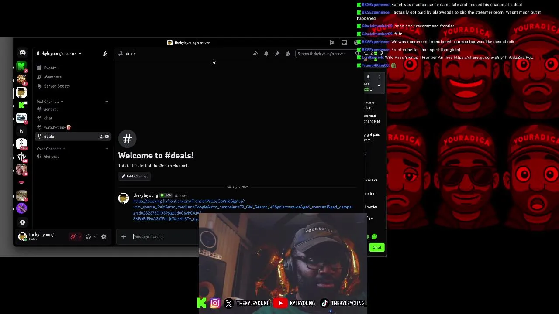Screen dimensions: 559x314
Task: Open the flag icon in Discord title bar
Action: coord(332,43)
